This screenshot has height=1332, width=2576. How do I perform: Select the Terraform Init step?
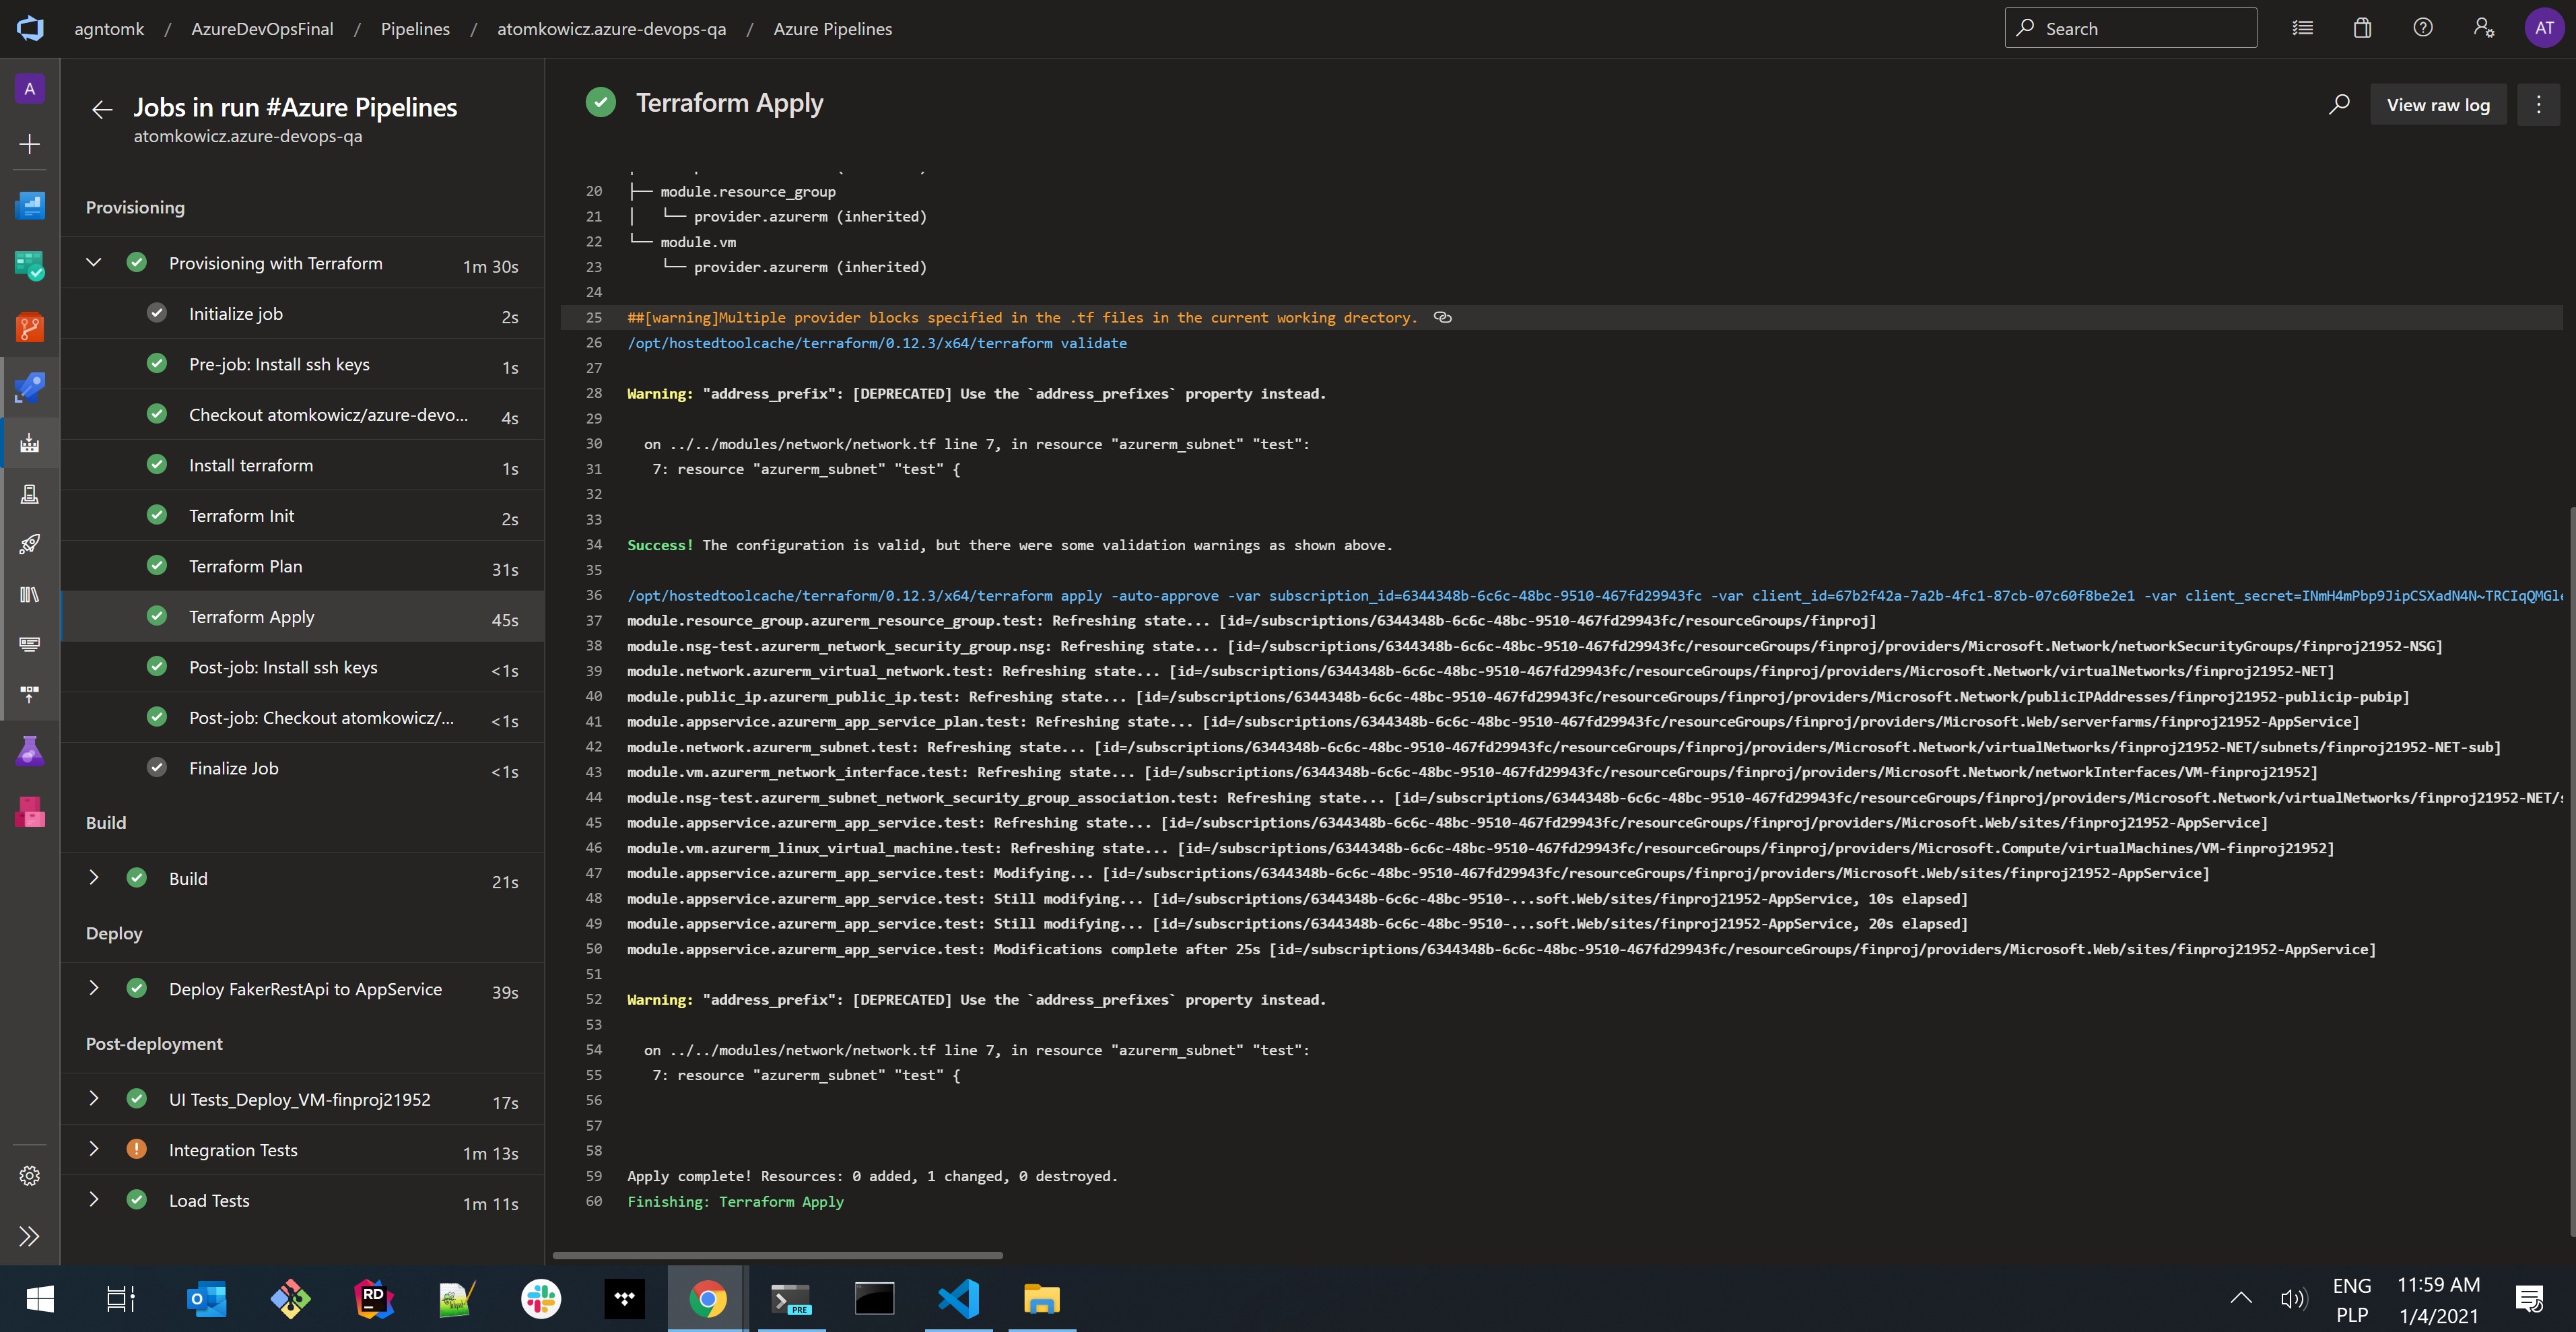(x=242, y=516)
